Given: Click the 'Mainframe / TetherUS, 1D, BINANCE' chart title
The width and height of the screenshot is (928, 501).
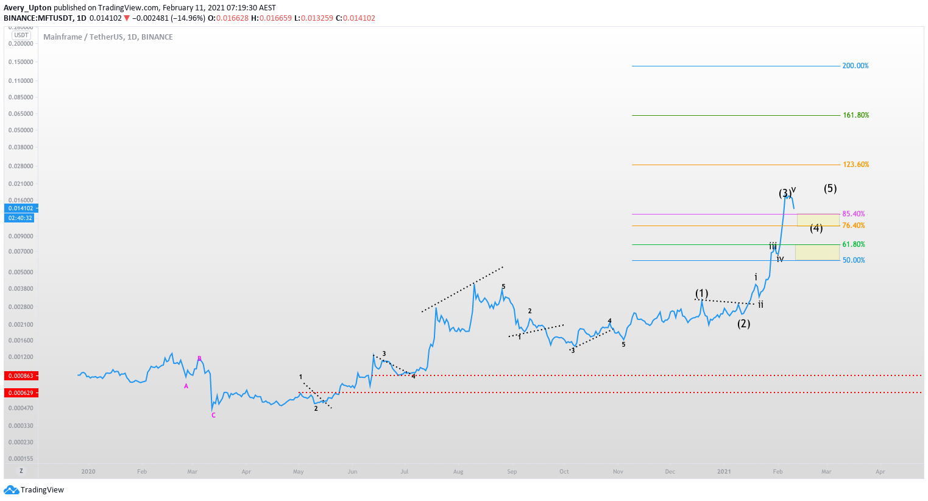Looking at the screenshot, I should point(108,37).
